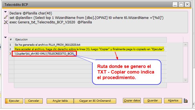Collapse the query text area triangle
Viewport: 195px width, 110px height.
(5, 12)
